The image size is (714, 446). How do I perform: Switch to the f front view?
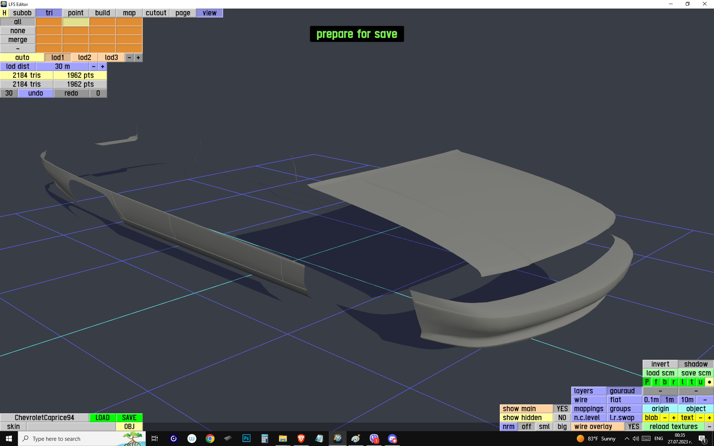[656, 382]
